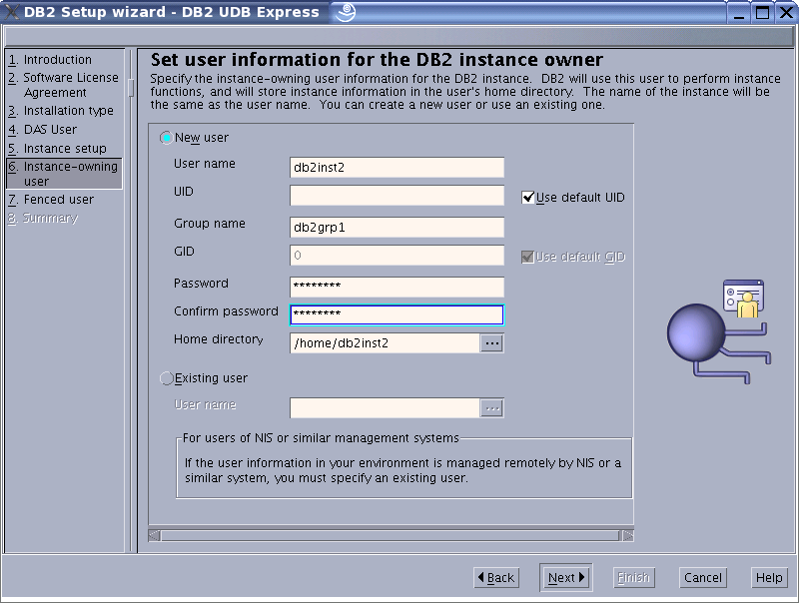Cancel the DB2 Setup wizard
799x603 pixels.
[703, 577]
